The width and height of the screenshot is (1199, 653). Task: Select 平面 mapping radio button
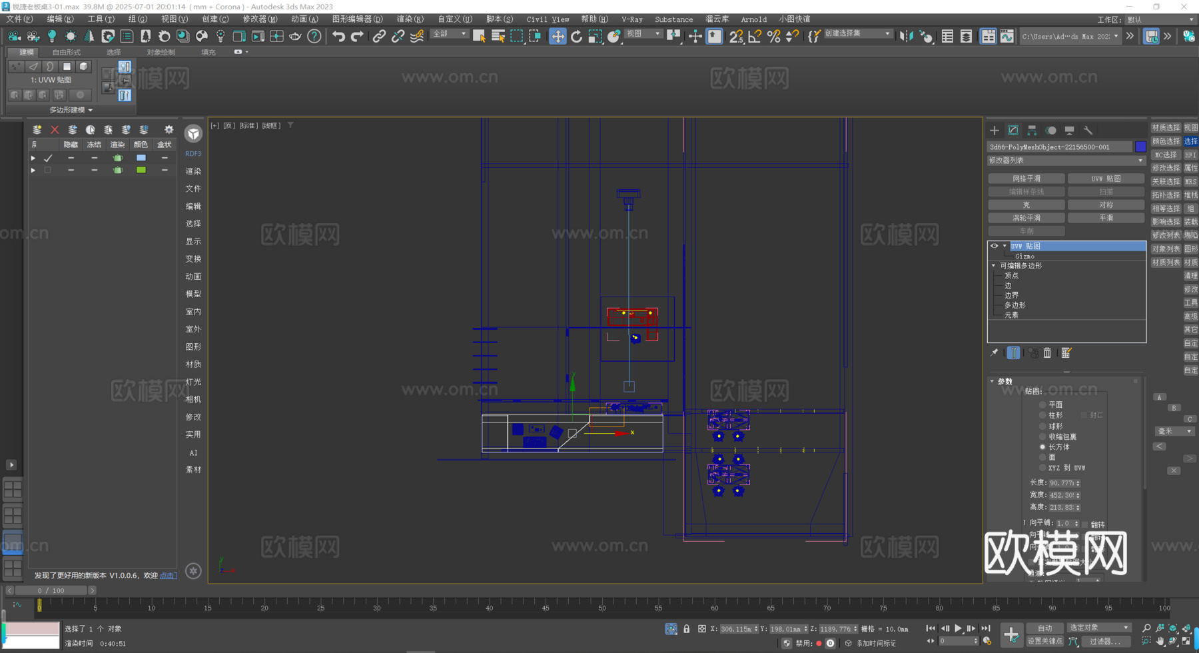pyautogui.click(x=1042, y=404)
